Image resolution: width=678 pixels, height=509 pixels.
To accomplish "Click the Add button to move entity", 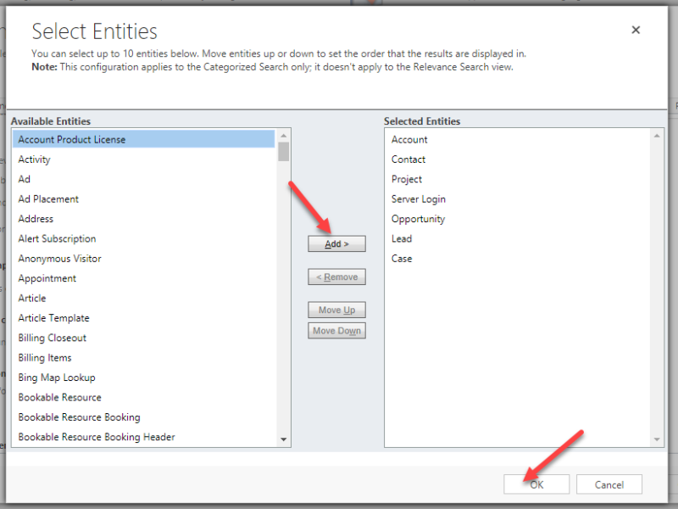I will point(336,243).
